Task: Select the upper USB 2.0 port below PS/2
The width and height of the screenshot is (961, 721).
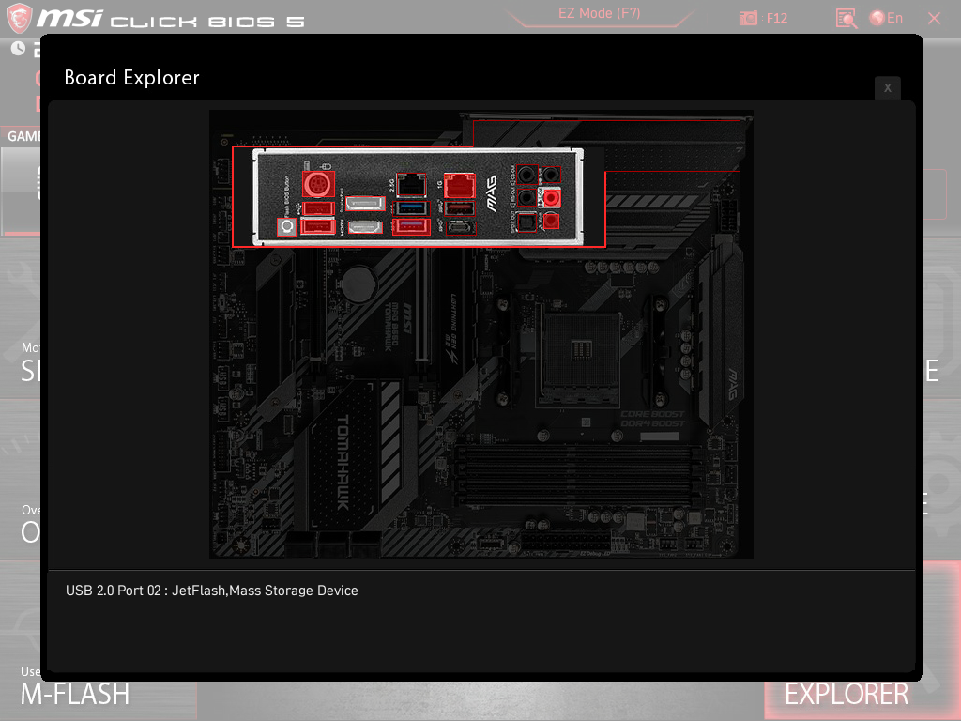Action: [x=319, y=209]
